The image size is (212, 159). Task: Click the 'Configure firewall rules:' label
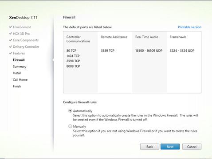pos(80,102)
